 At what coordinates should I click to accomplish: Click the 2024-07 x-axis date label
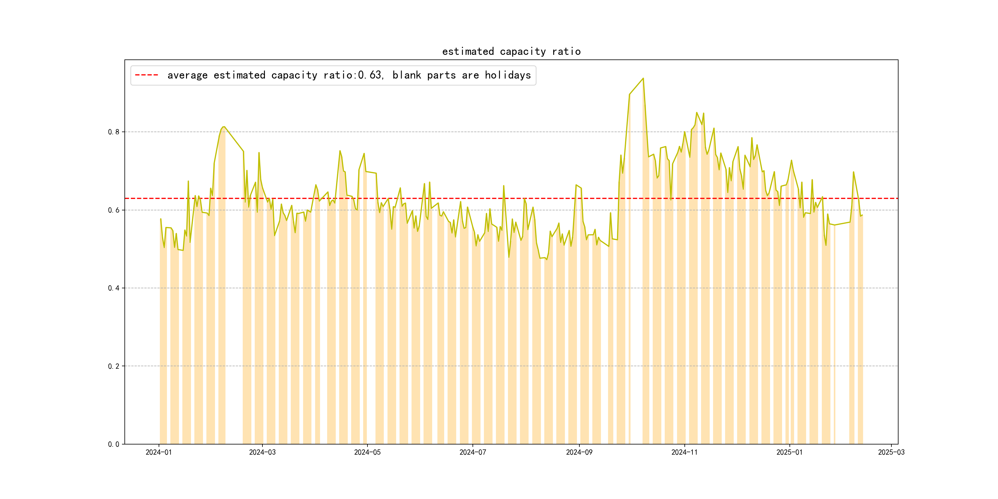(x=473, y=452)
